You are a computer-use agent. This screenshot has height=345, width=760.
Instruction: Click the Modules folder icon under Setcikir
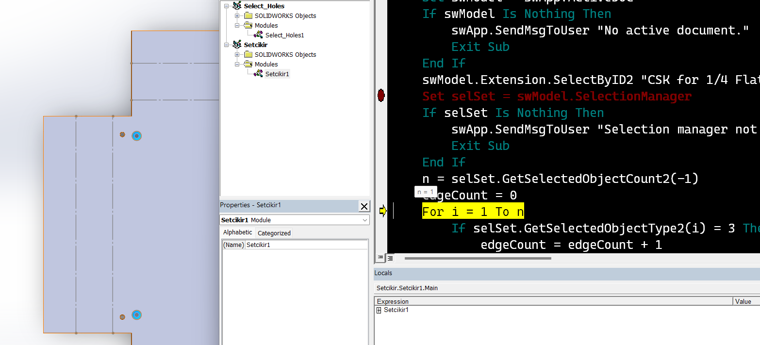pyautogui.click(x=248, y=64)
